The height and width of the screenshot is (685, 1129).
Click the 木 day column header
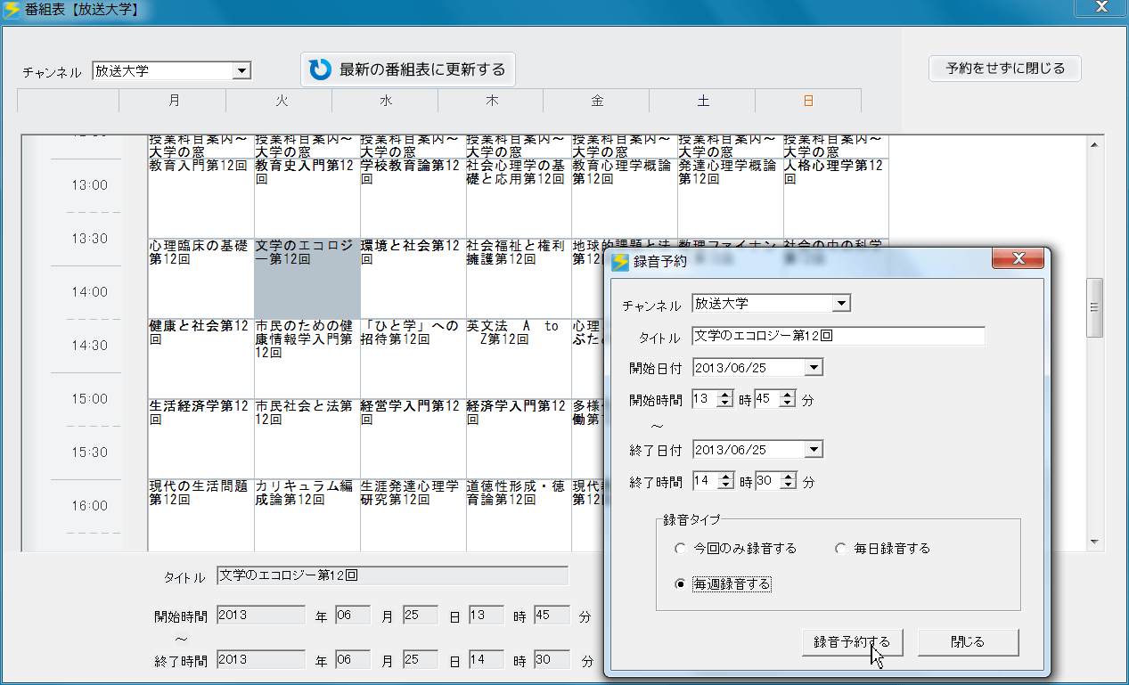491,101
